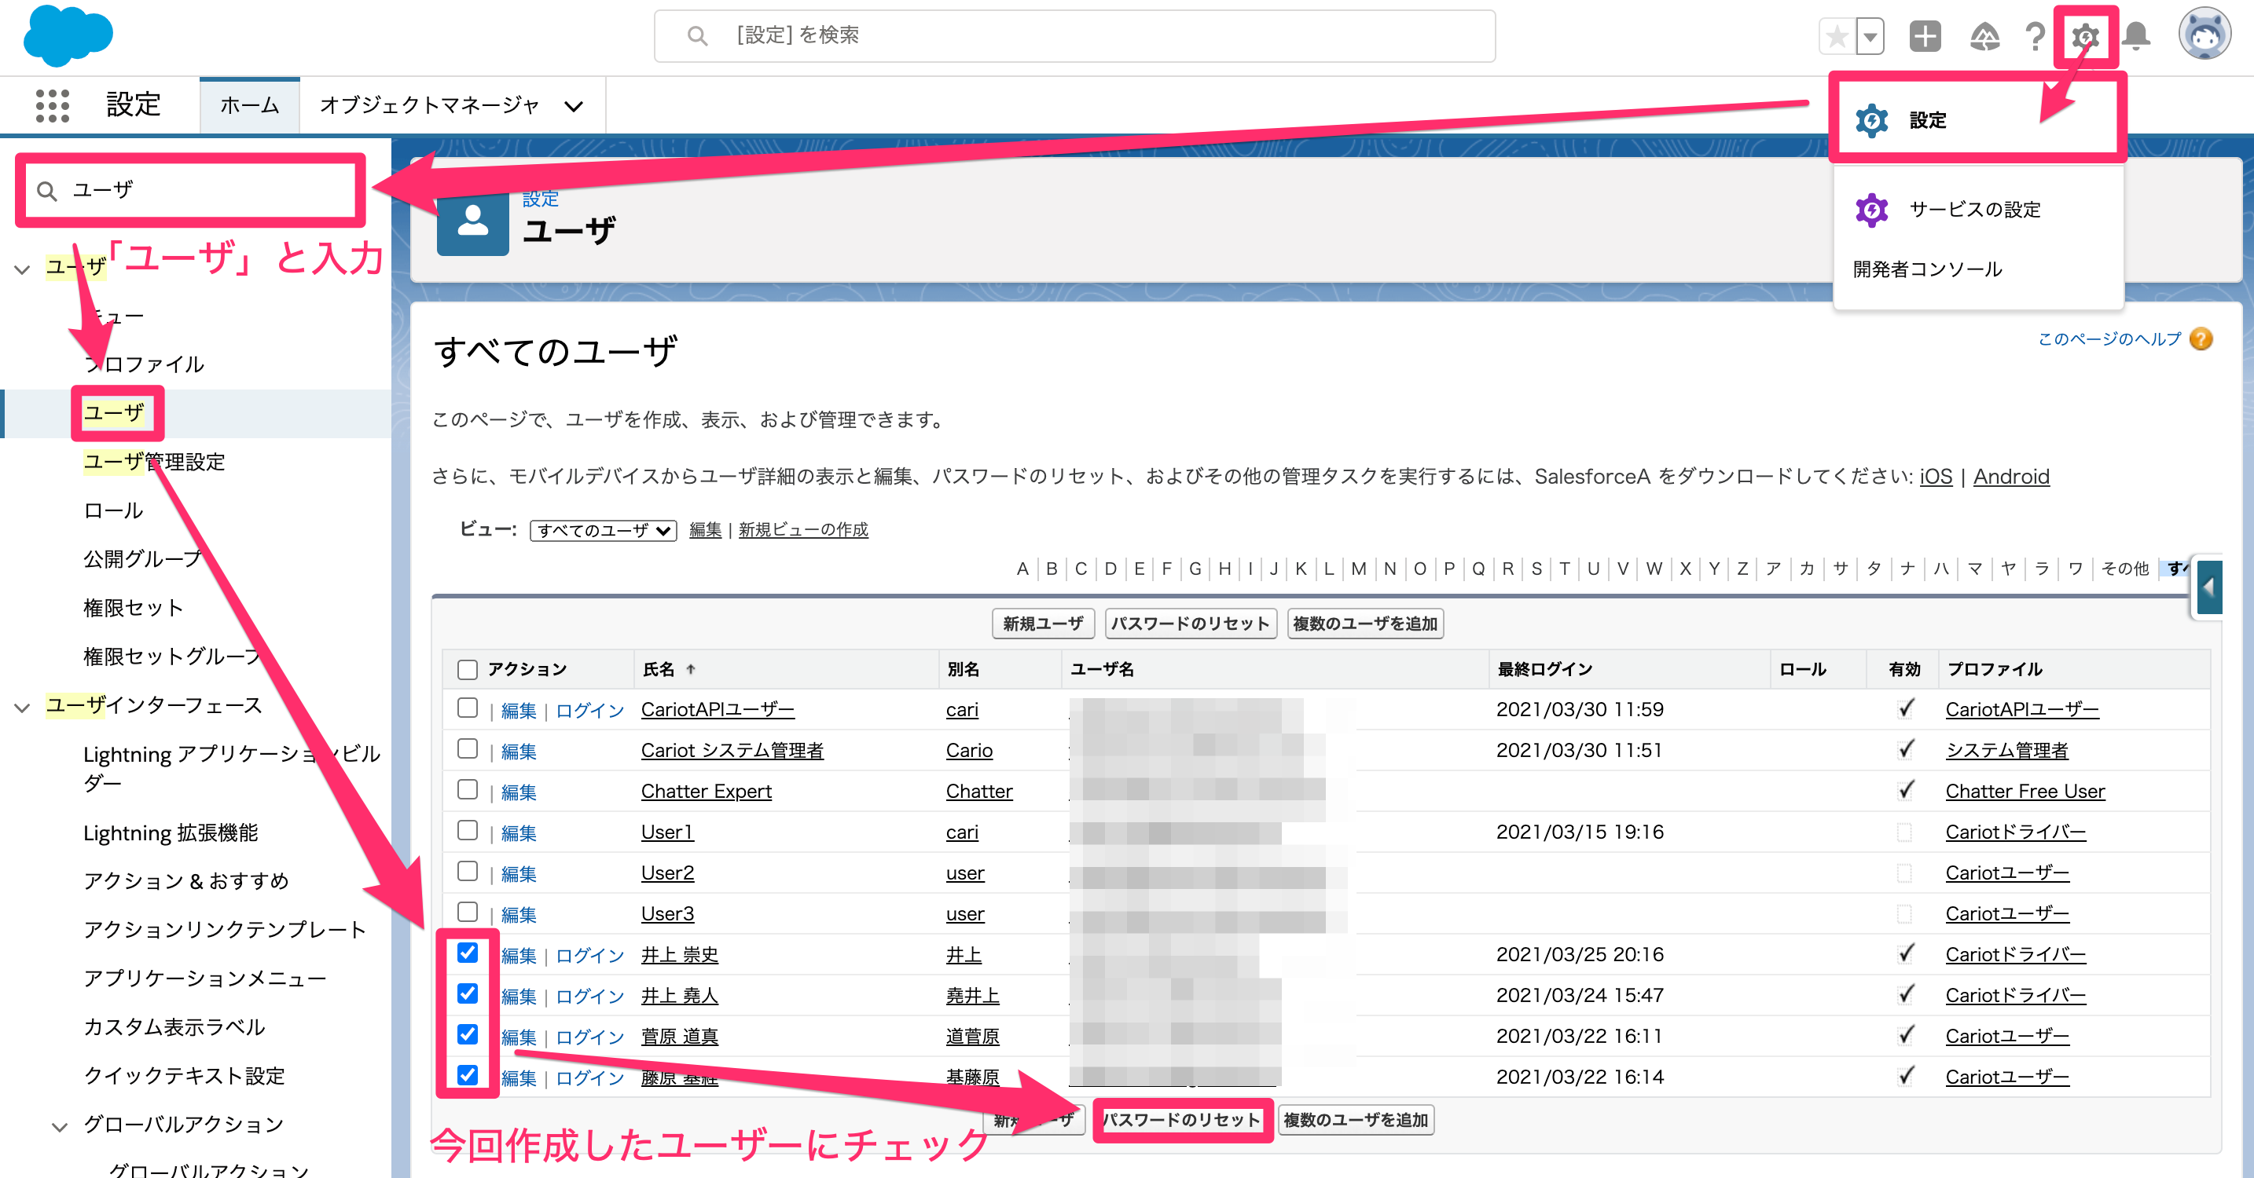
Task: Click ログイン for CariotAPIユーザー
Action: (x=589, y=711)
